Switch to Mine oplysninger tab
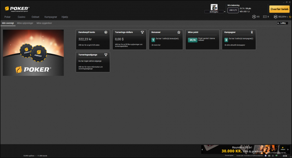292x158 pixels. pyautogui.click(x=25, y=23)
